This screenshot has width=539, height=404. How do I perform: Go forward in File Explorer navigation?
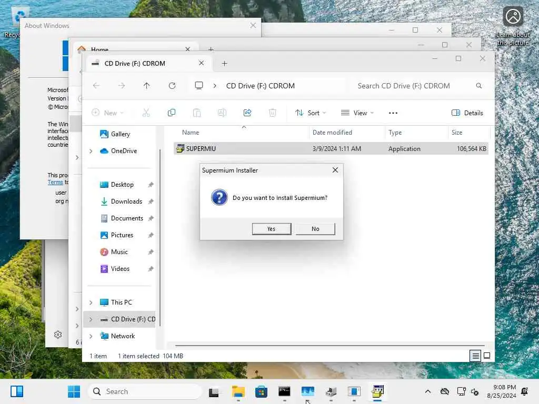coord(122,86)
